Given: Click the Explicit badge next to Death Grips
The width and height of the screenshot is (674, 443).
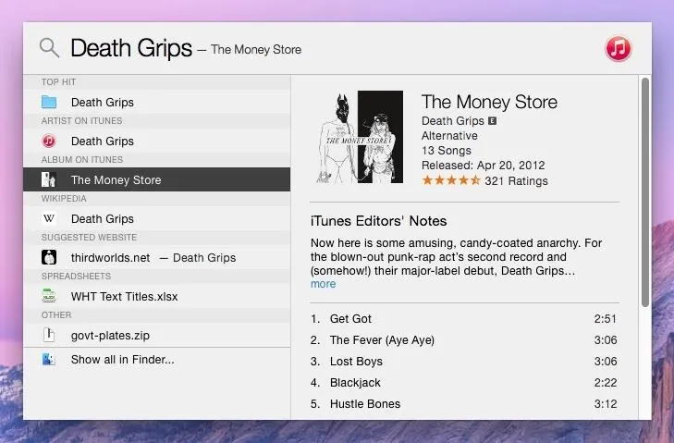Looking at the screenshot, I should tap(493, 121).
